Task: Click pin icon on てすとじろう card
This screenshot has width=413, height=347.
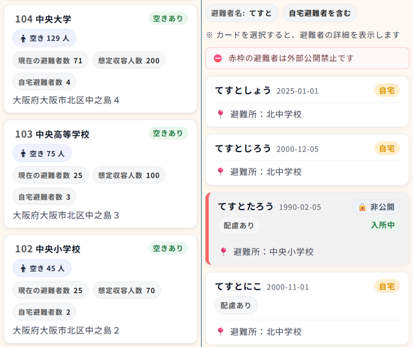Action: tap(221, 172)
